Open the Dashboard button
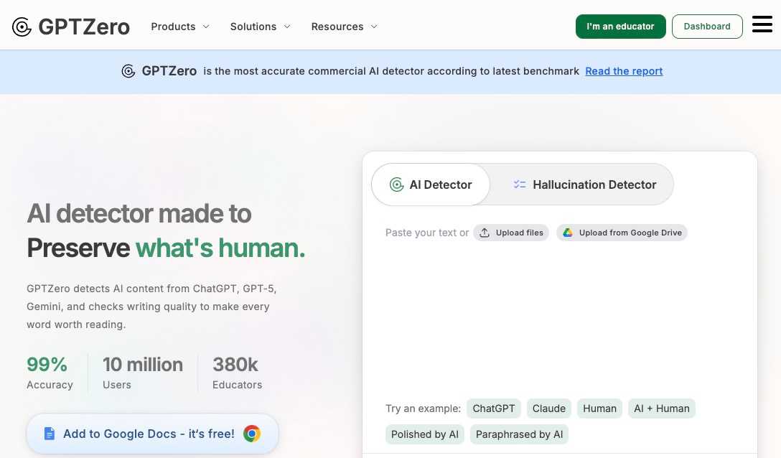Viewport: 781px width, 458px height. pyautogui.click(x=706, y=27)
